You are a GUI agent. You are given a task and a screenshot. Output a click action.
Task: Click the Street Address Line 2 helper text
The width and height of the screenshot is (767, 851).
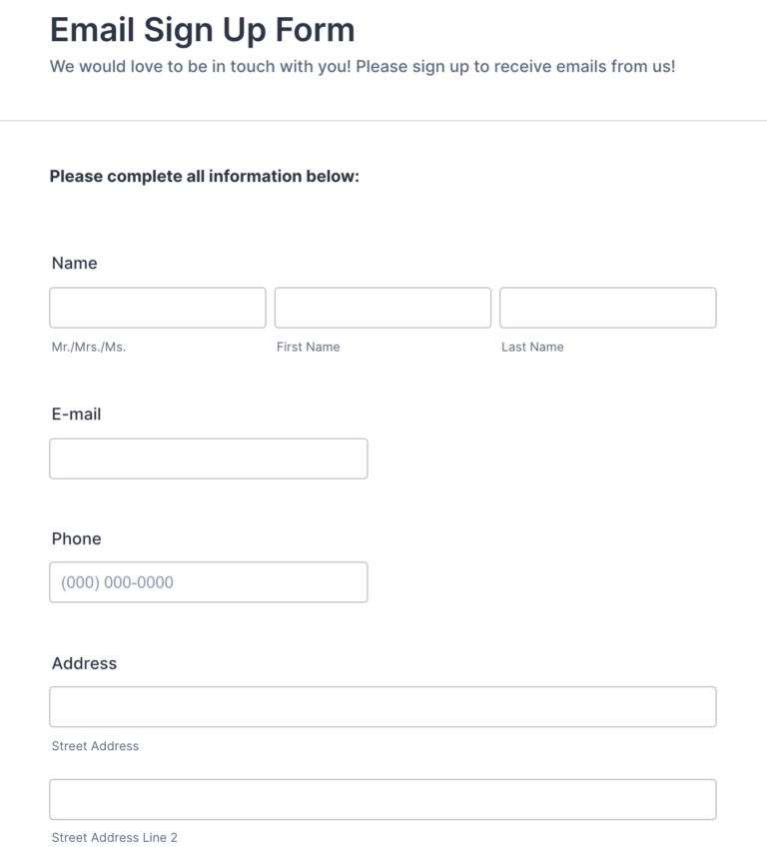pos(114,837)
